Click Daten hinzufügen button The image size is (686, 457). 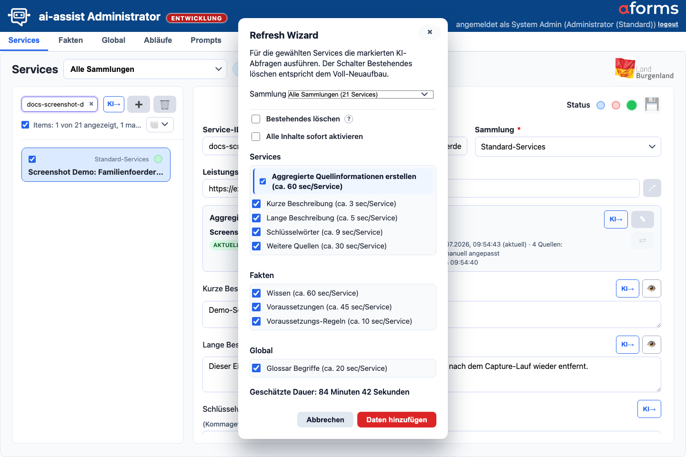397,419
